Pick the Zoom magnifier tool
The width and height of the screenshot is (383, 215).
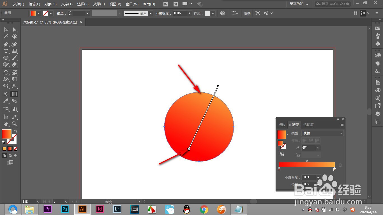[x=14, y=124]
